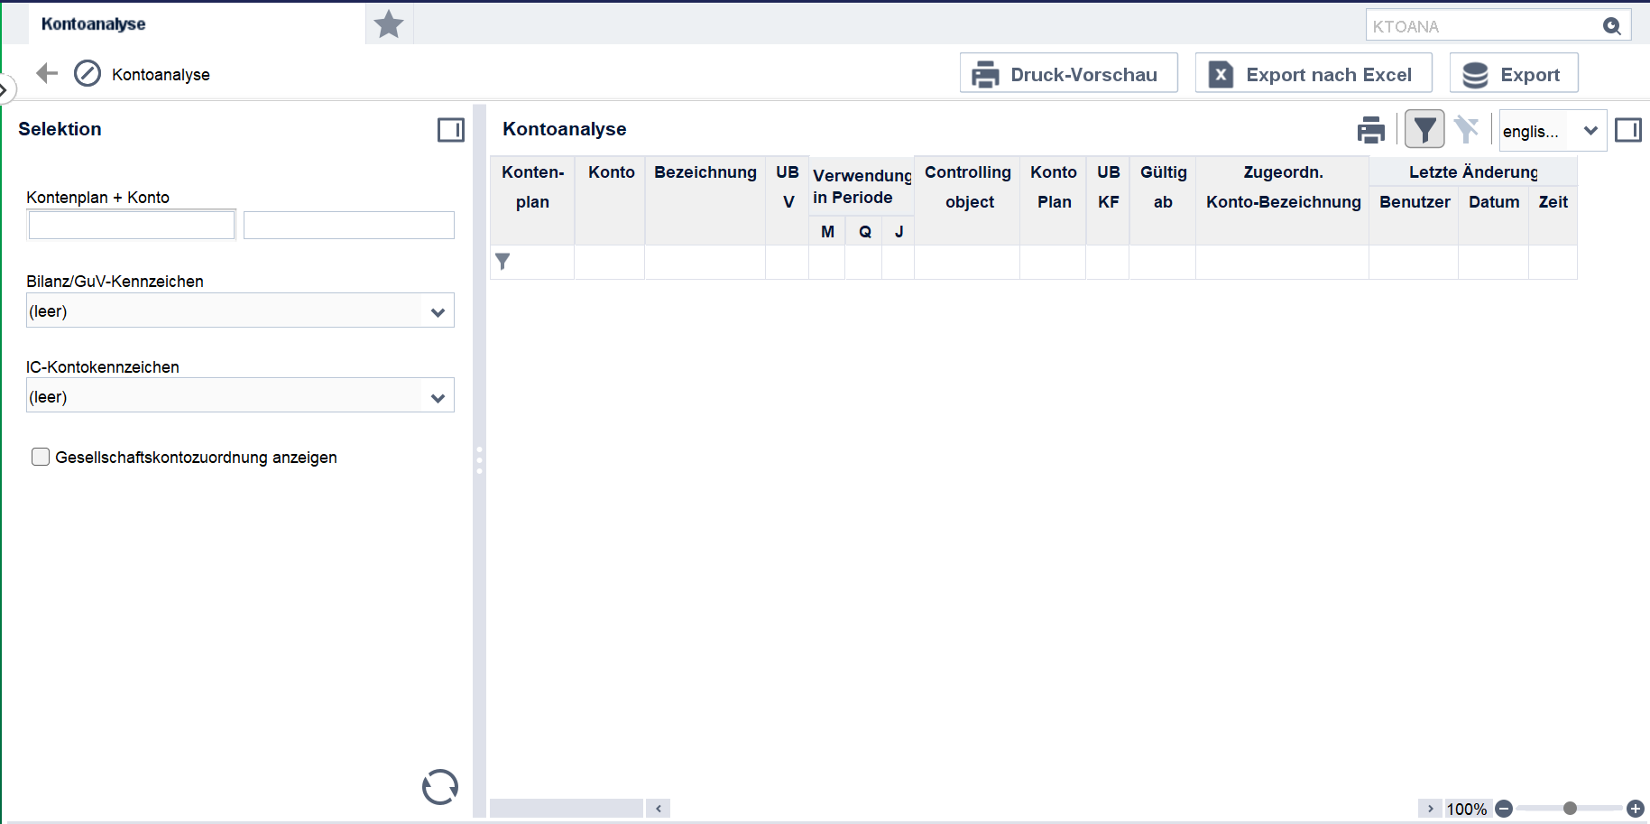Click the Kontenplan input field
The image size is (1650, 824).
point(132,225)
